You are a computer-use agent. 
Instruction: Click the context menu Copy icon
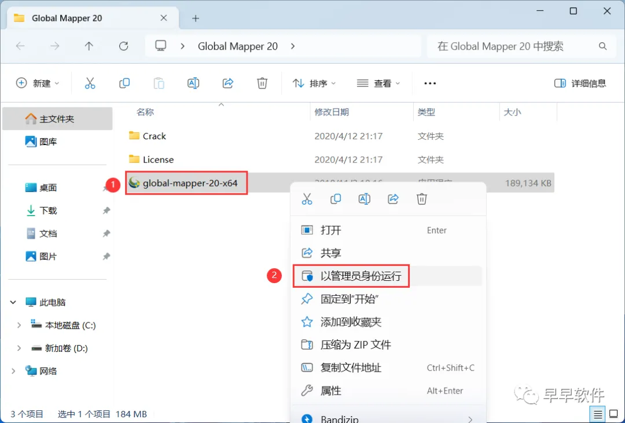click(x=336, y=199)
